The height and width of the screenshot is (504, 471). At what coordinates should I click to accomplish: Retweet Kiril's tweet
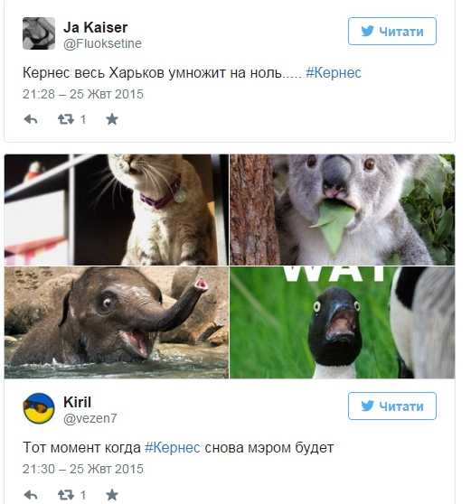coord(66,495)
